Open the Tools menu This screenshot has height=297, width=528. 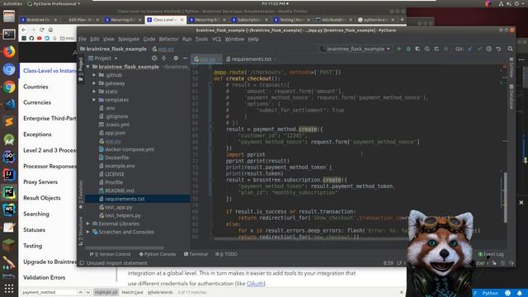(201, 39)
